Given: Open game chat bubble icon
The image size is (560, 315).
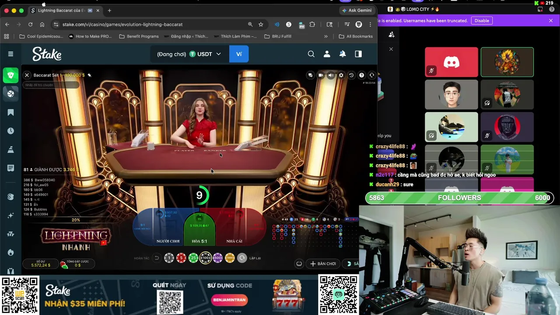Looking at the screenshot, I should tap(310, 75).
